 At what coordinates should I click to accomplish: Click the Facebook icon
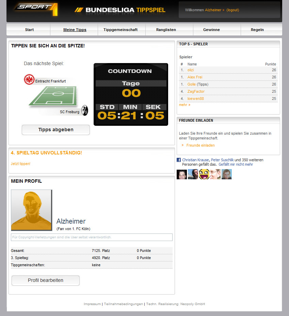tap(179, 160)
